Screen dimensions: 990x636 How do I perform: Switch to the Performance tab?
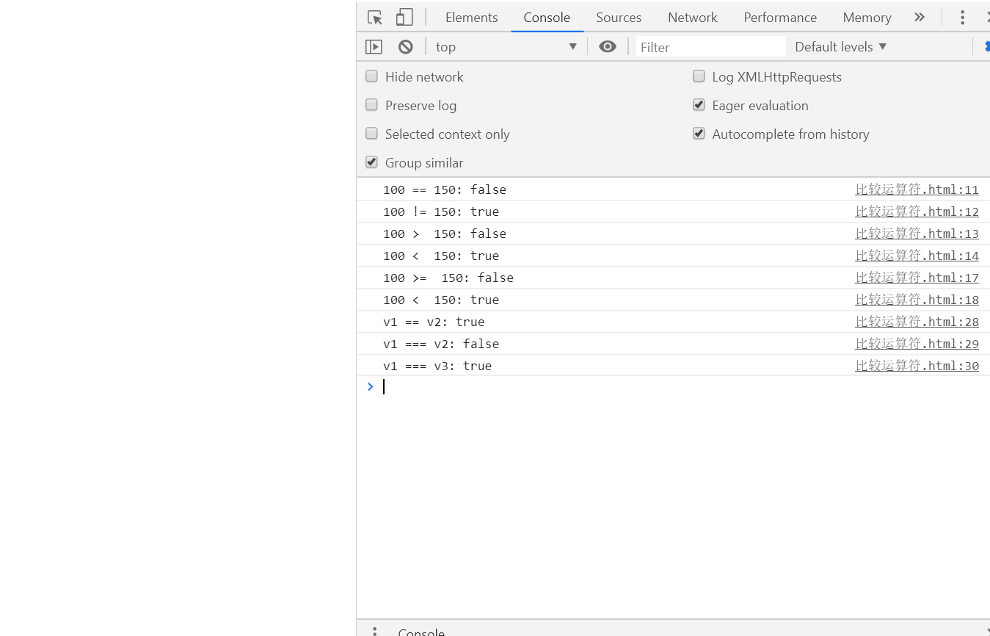780,18
